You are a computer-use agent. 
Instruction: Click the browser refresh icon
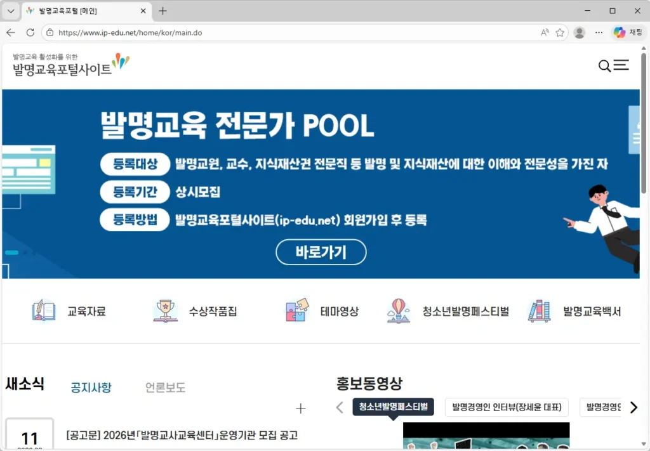click(30, 32)
